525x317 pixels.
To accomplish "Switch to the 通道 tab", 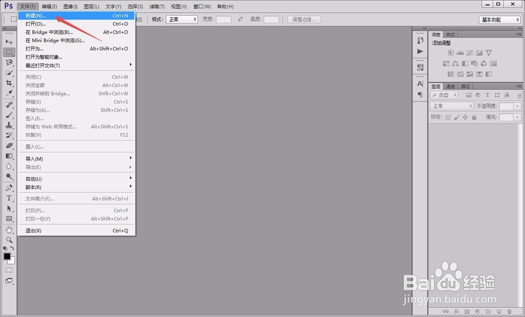I will pos(451,86).
